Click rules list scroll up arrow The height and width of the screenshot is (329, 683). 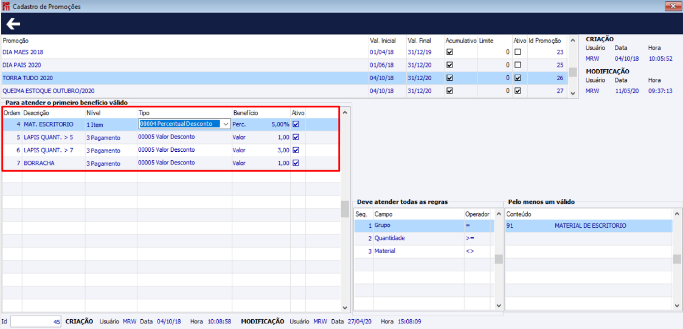point(499,214)
